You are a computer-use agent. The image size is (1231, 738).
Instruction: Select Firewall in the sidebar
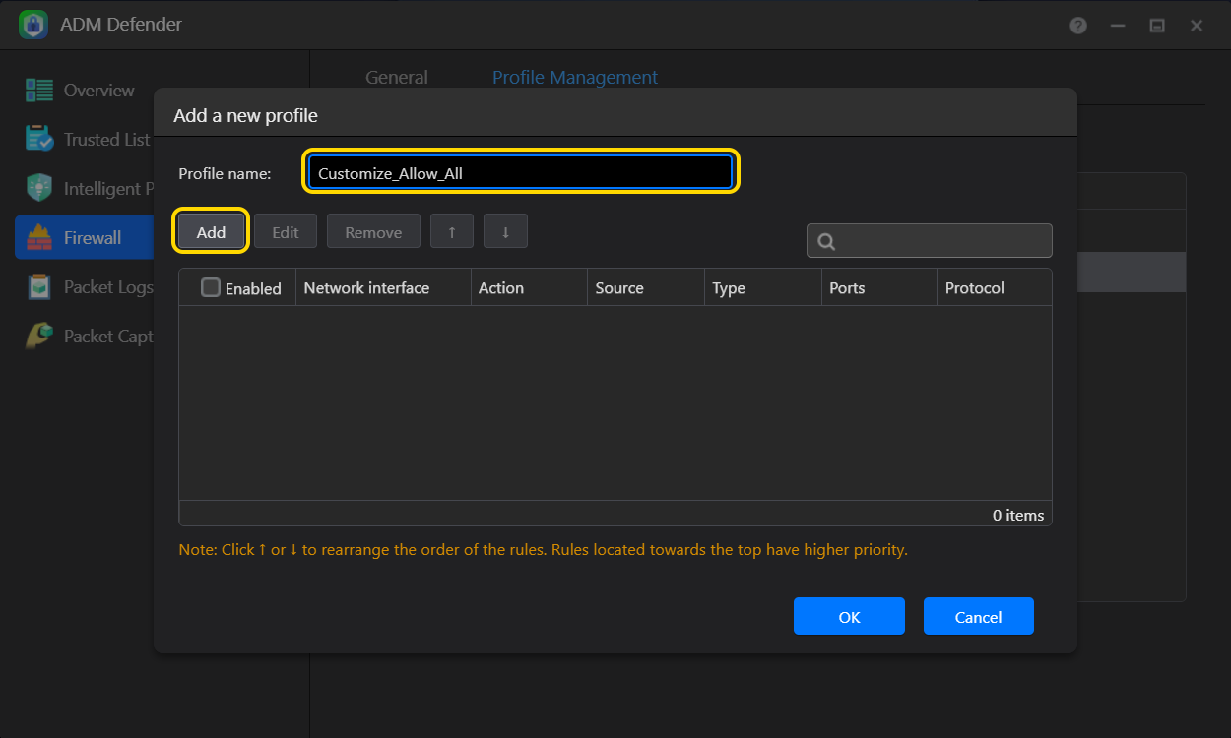tap(85, 237)
